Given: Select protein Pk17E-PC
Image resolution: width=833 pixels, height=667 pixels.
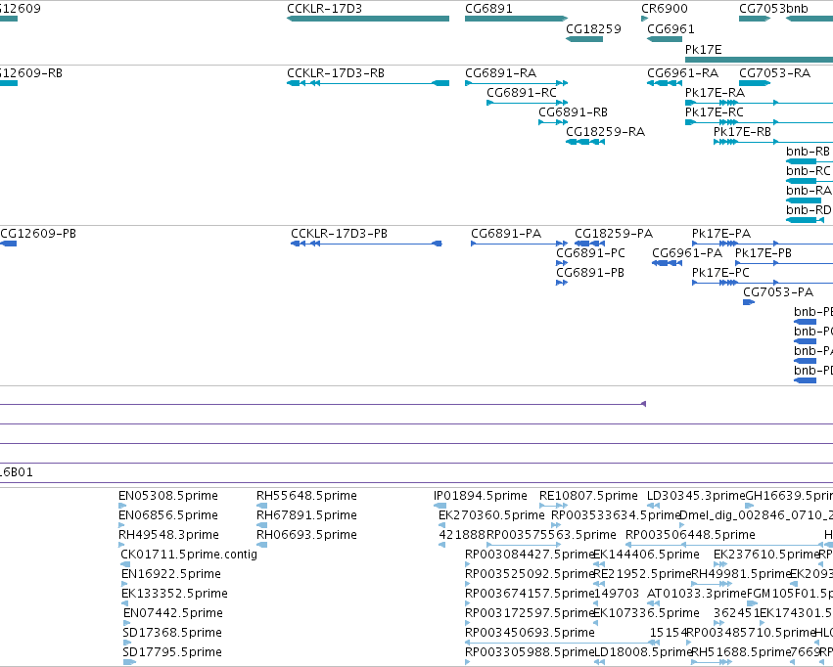Looking at the screenshot, I should pos(763,283).
